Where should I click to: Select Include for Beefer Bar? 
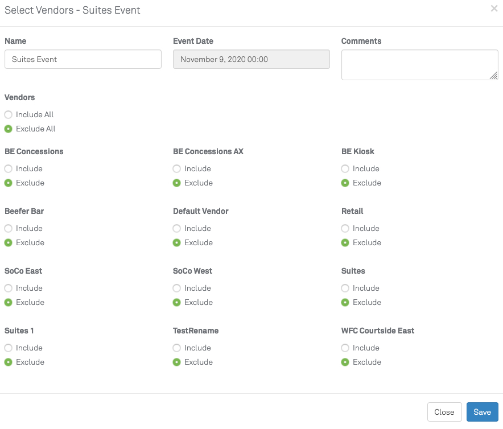(8, 228)
